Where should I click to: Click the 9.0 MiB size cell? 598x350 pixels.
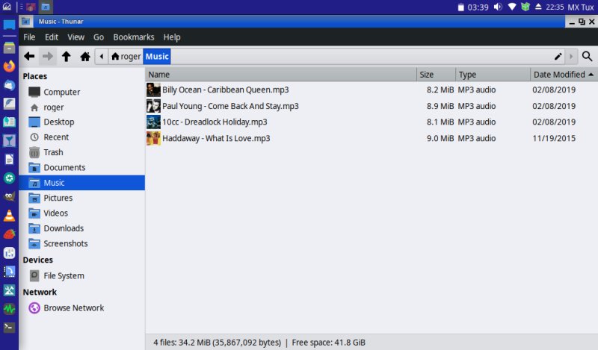(440, 138)
